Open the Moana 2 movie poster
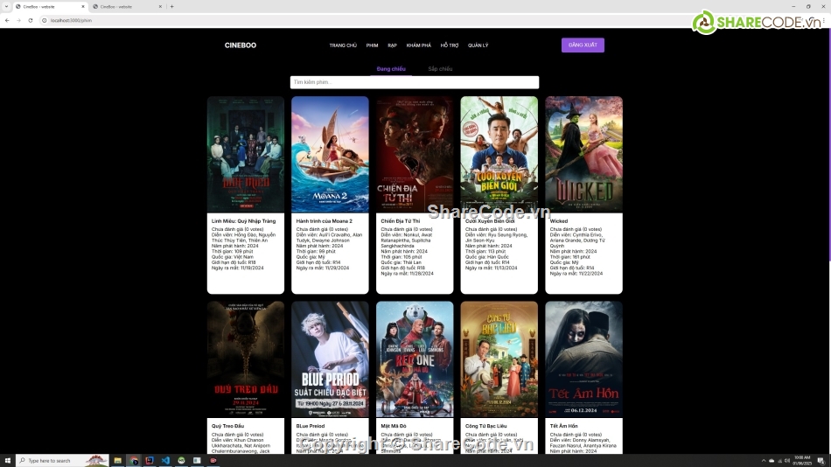 pyautogui.click(x=330, y=154)
